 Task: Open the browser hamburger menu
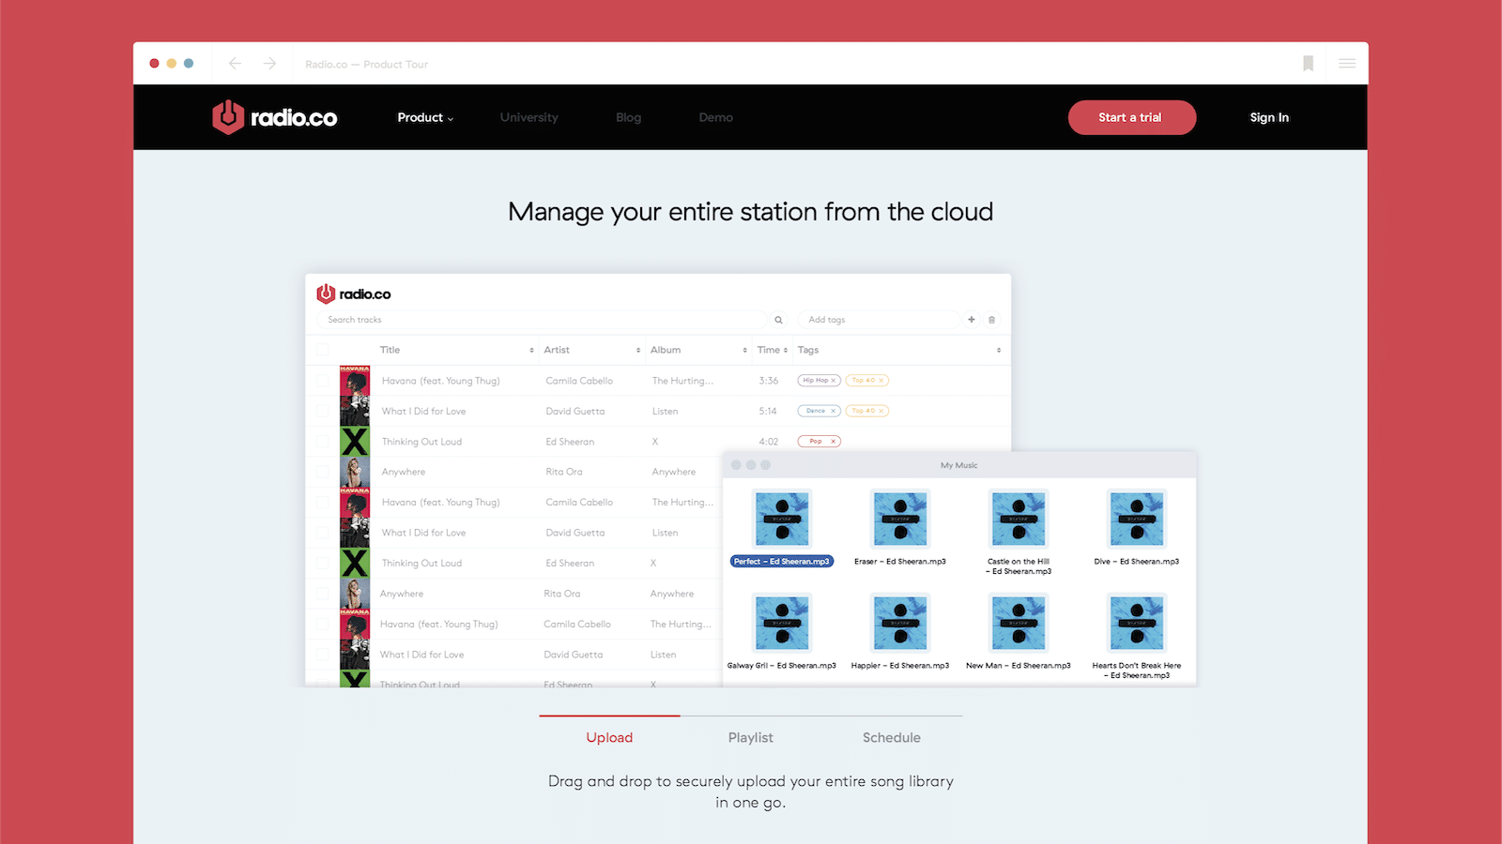click(1347, 64)
